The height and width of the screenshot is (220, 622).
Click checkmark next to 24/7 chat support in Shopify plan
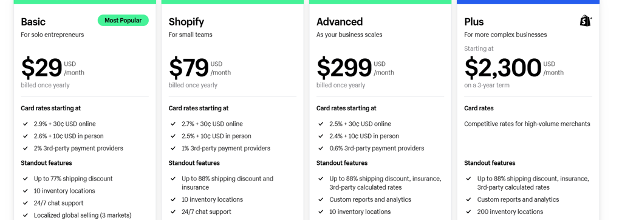173,212
